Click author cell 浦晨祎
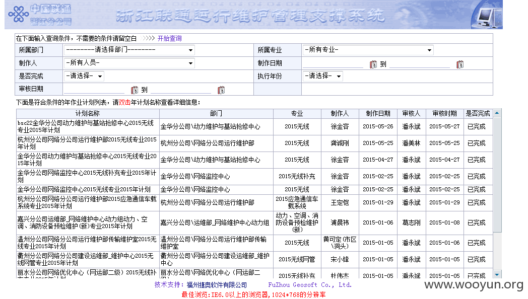This screenshot has width=528, height=299. coord(340,222)
